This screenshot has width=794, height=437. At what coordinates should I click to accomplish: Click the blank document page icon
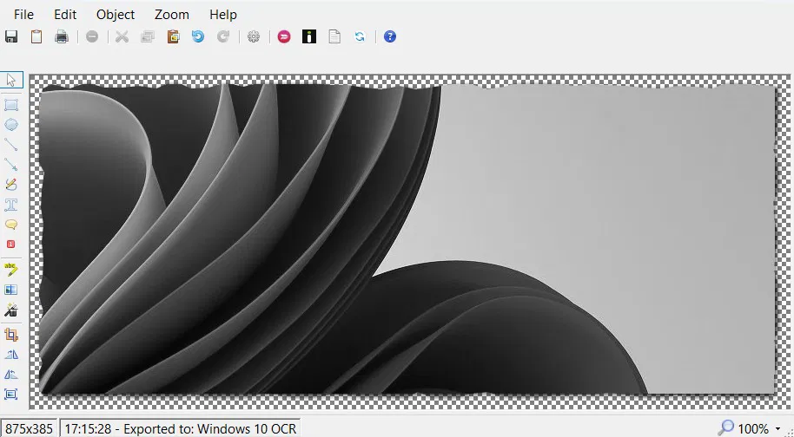pyautogui.click(x=334, y=36)
